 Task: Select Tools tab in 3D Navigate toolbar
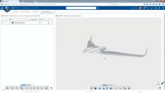tap(110, 85)
